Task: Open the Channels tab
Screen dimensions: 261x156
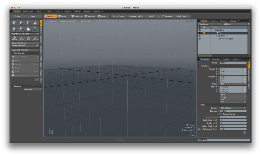Action: (x=216, y=59)
